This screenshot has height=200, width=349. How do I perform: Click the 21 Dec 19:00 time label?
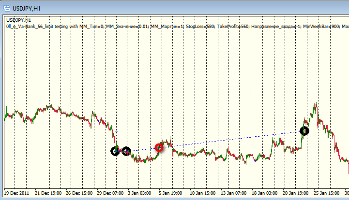(x=48, y=193)
